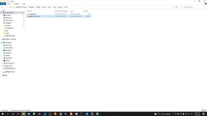The height and width of the screenshot is (116, 207).
Task: Open Google Chrome from taskbar
Action: (x=60, y=114)
